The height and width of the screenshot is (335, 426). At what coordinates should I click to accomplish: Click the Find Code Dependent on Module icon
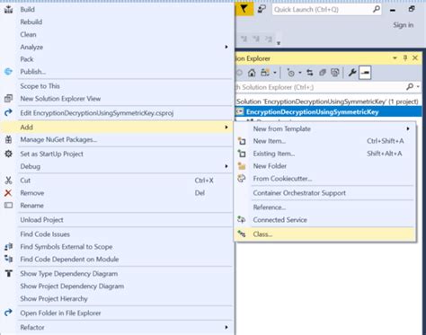pyautogui.click(x=8, y=259)
